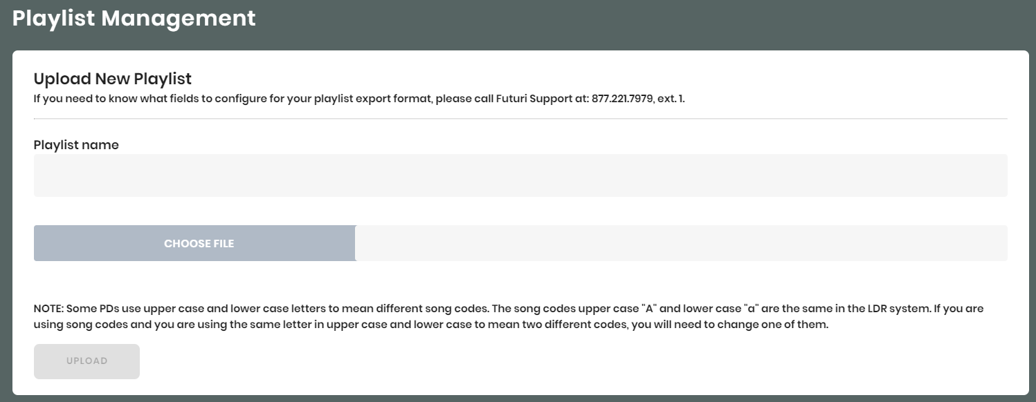The image size is (1036, 402).
Task: Click the words "Some PDs" in the note
Action: point(90,309)
